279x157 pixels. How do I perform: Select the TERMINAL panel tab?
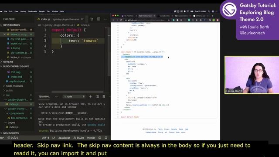click(x=44, y=97)
